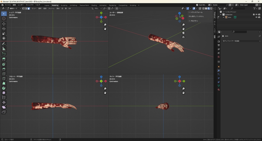Viewport: 262px width, 141px height.
Task: Hide the Arm object with eye icon
Action: click(x=256, y=17)
